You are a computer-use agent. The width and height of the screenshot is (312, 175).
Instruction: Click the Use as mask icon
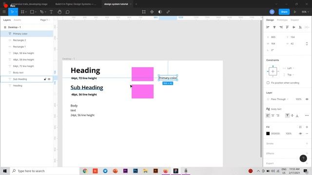pos(160,12)
